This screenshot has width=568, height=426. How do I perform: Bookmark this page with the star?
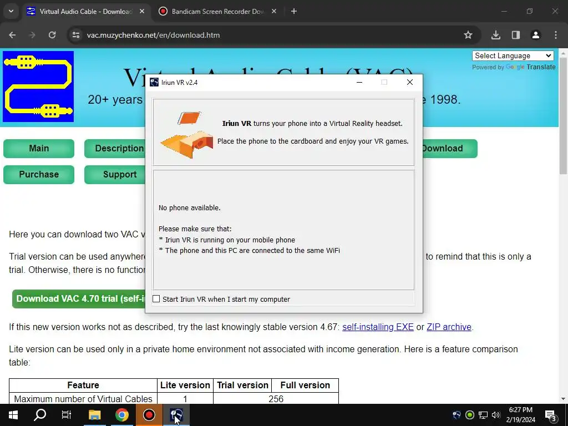pos(468,35)
